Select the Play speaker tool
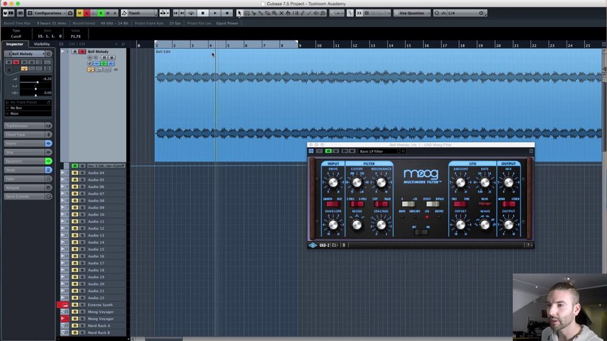 tap(316, 13)
